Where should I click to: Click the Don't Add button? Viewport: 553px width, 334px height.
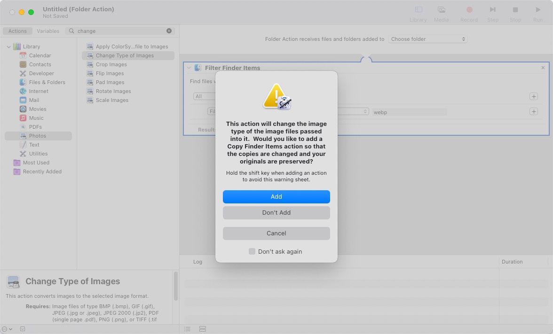tap(276, 212)
